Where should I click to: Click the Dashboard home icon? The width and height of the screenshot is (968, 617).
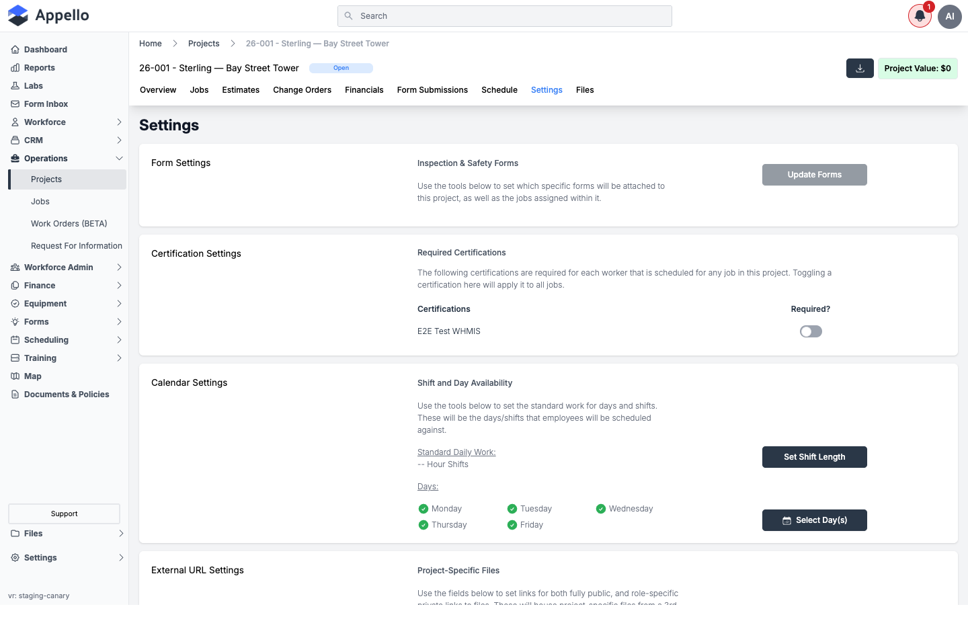point(15,50)
